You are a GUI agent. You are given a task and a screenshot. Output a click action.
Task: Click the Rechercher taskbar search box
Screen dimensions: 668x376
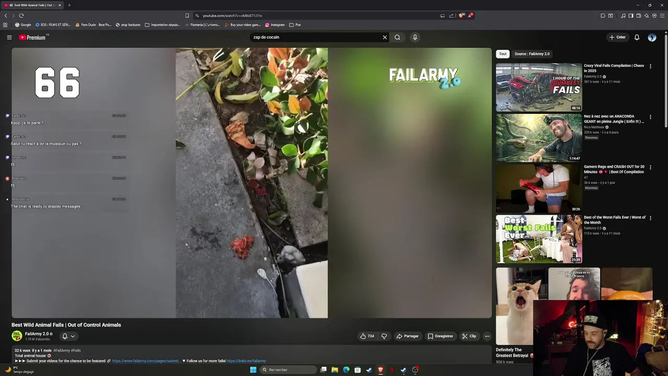pyautogui.click(x=288, y=370)
